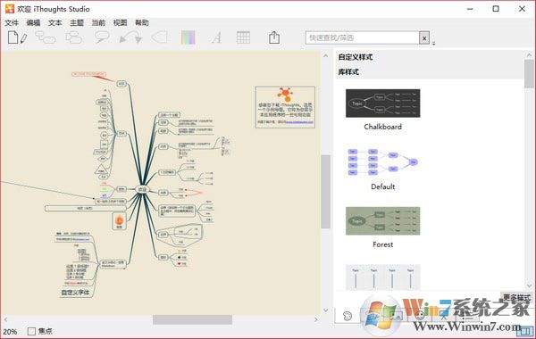Clear the quick search with x button
This screenshot has height=339, width=536.
pyautogui.click(x=424, y=37)
